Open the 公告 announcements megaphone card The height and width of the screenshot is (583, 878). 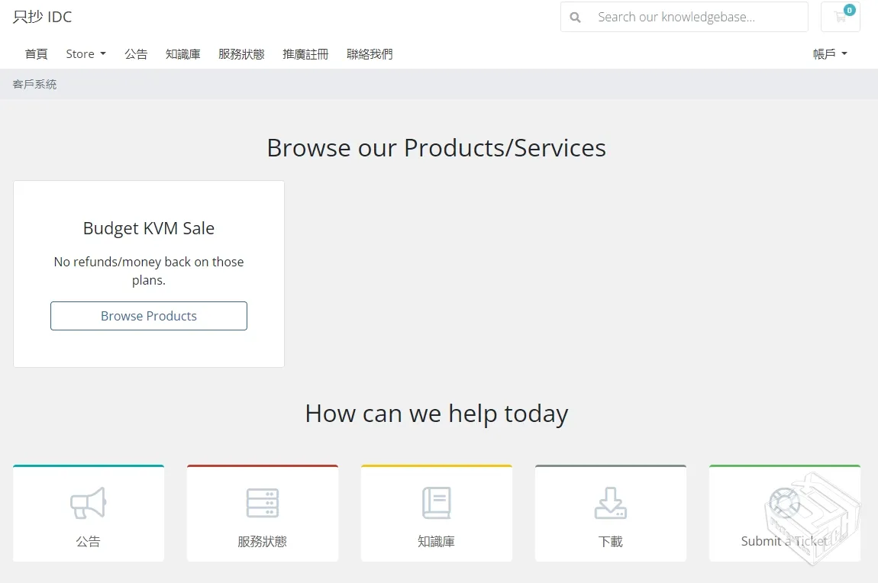(88, 513)
